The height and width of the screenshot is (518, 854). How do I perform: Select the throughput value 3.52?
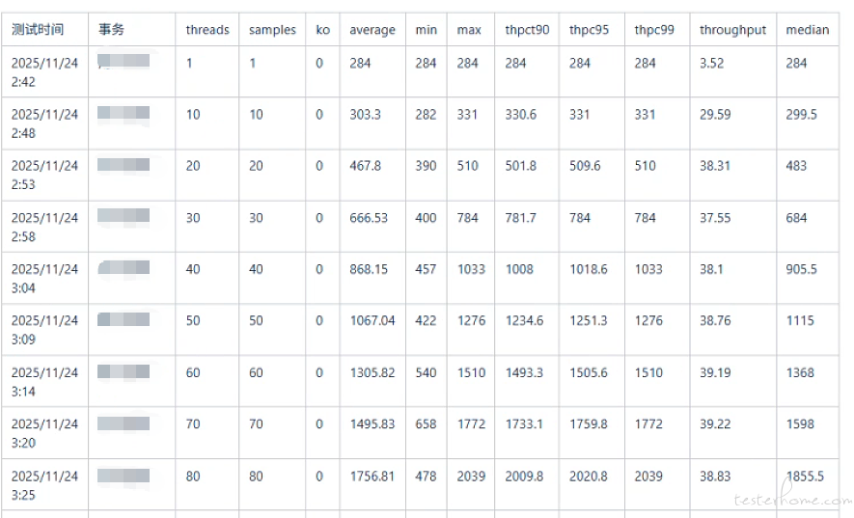coord(711,63)
